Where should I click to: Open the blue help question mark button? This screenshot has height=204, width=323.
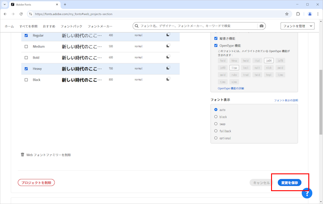click(x=307, y=193)
